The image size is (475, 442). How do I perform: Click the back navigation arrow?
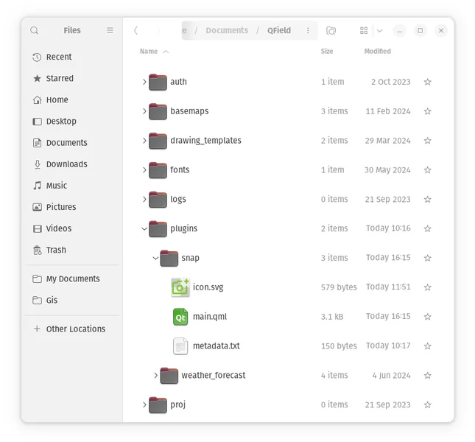[136, 30]
